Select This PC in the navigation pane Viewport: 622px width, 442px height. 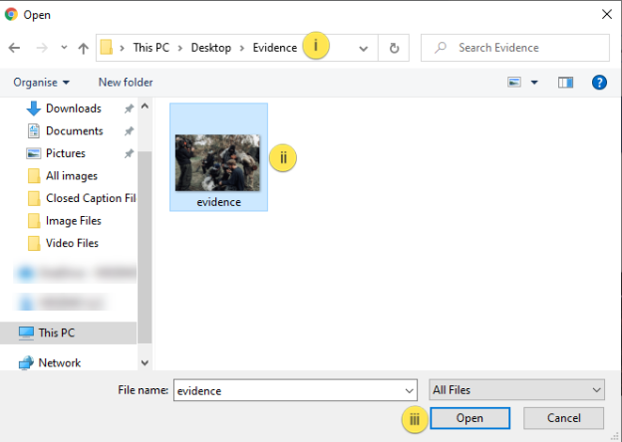click(x=59, y=333)
